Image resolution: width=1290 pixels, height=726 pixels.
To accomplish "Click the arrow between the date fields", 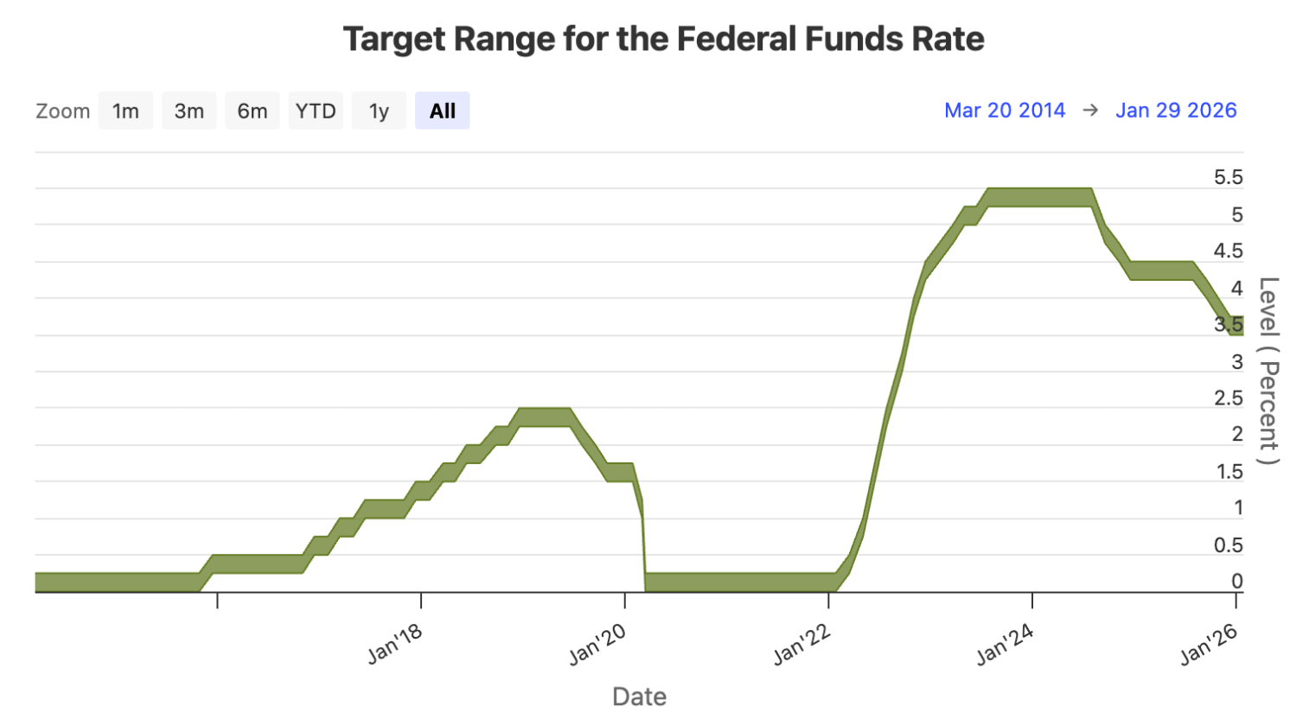I will (x=1091, y=110).
